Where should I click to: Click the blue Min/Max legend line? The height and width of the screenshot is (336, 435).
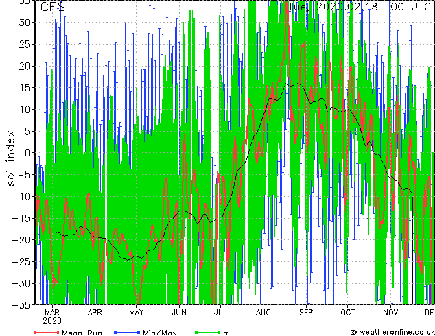127,332
